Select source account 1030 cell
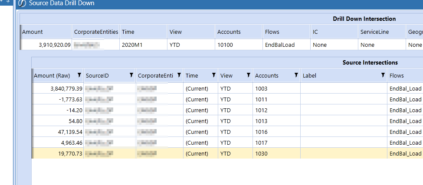Image resolution: width=423 pixels, height=185 pixels. pyautogui.click(x=277, y=153)
